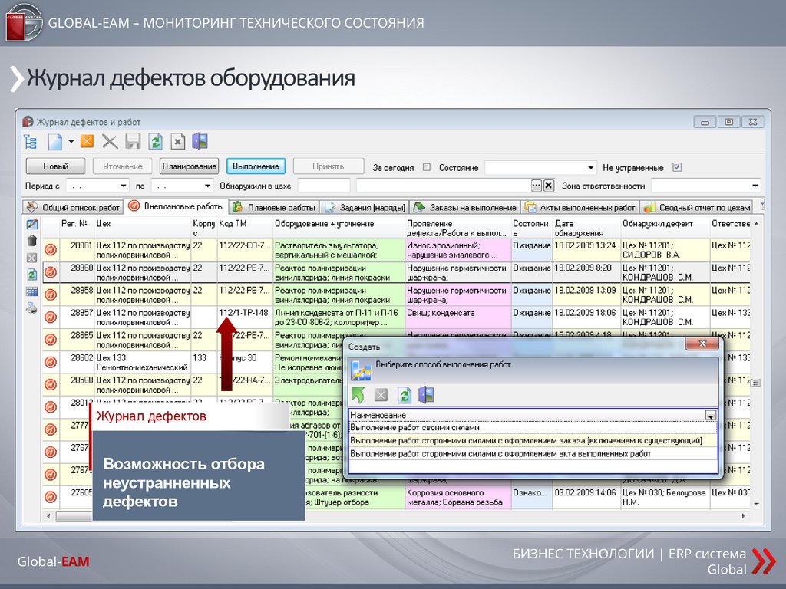Click green arrow select icon in Создать dialog
Image resolution: width=786 pixels, height=589 pixels.
358,395
